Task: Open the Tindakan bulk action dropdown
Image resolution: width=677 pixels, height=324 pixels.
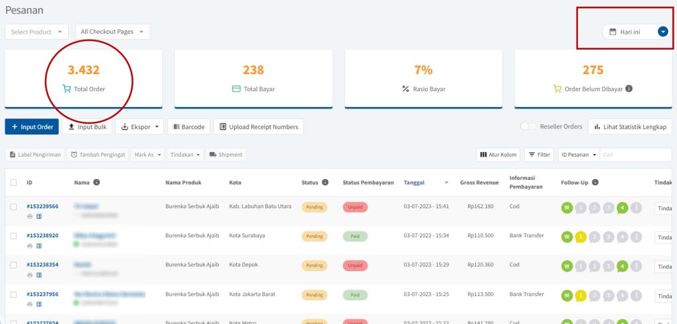Action: click(185, 155)
